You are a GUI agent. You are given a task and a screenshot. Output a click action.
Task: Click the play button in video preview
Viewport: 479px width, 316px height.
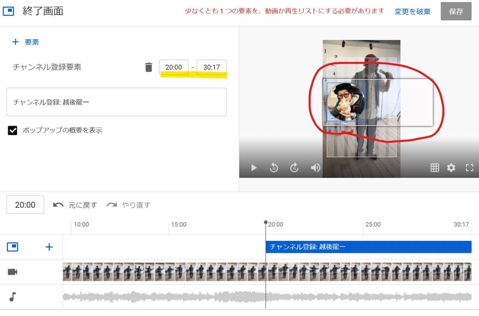click(x=254, y=168)
